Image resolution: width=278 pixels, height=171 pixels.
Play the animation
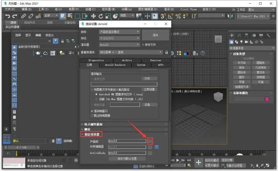tap(178, 160)
